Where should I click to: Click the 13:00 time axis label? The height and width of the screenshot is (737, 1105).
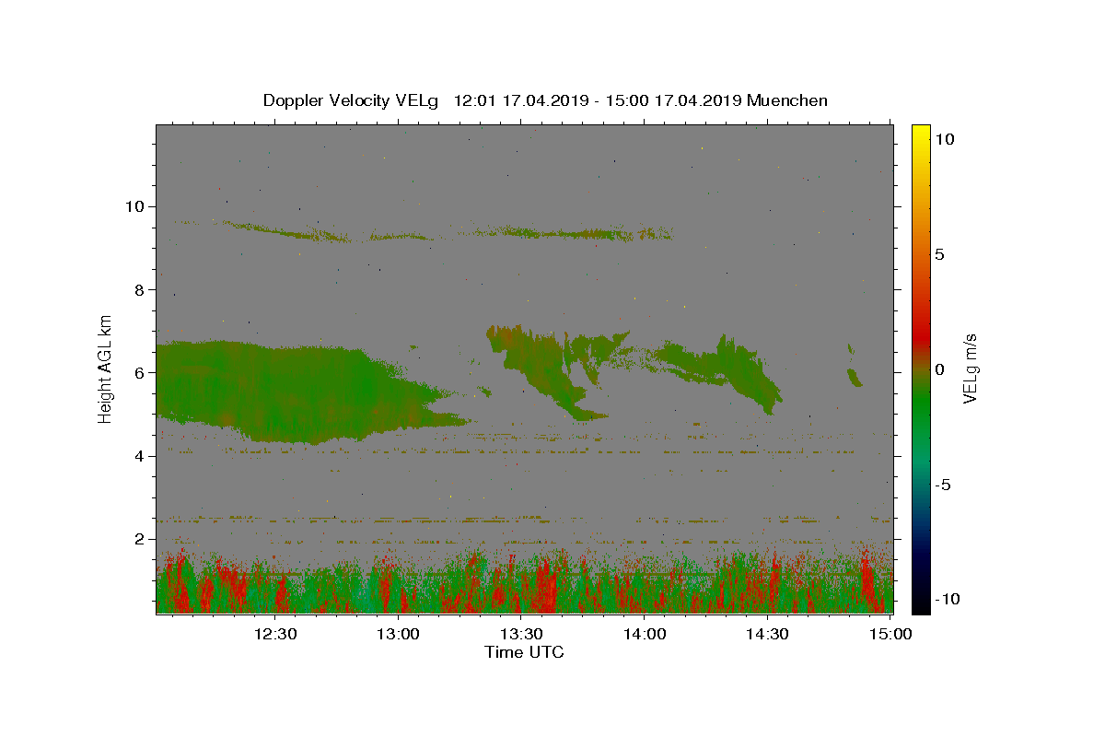click(x=399, y=634)
